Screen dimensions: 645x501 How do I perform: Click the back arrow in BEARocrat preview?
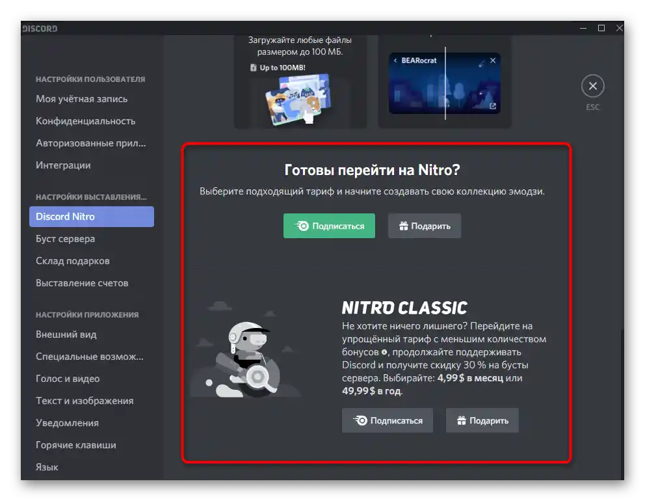click(395, 61)
